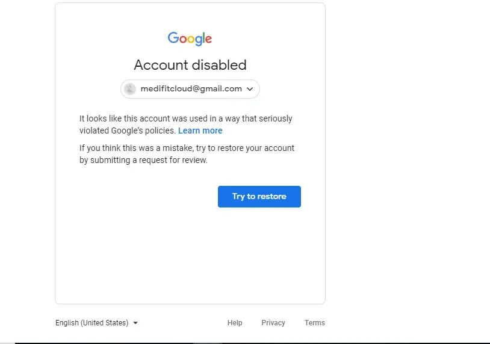Click the language selector caret arrow

[x=135, y=323]
